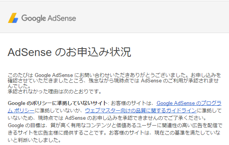This screenshot has height=145, width=229.
Task: Click the line starting with Google の目標は
Action: [115, 125]
